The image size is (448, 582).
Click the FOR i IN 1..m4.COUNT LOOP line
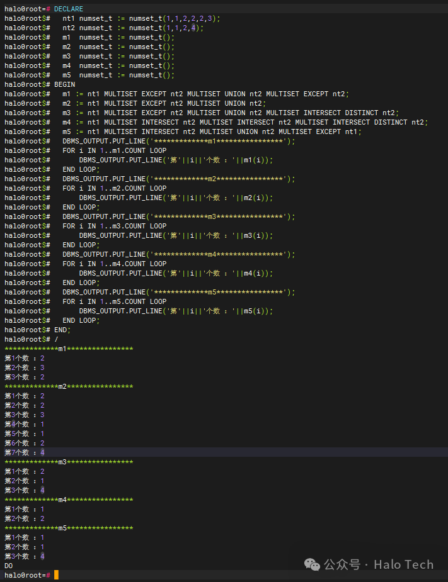click(115, 264)
